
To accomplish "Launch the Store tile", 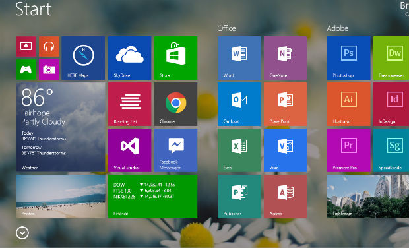I will [176, 58].
